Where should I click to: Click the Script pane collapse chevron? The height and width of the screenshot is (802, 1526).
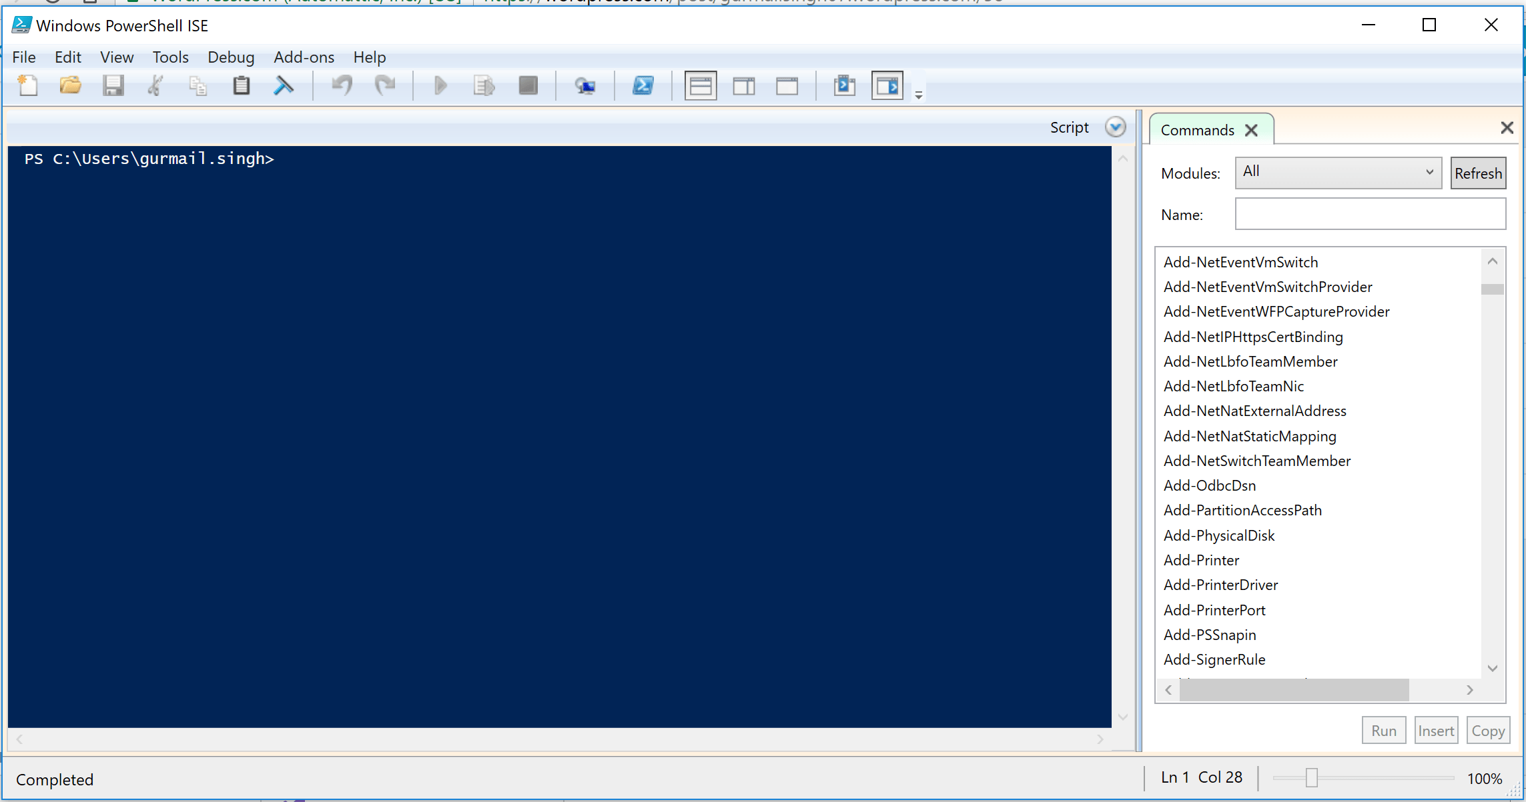point(1115,127)
